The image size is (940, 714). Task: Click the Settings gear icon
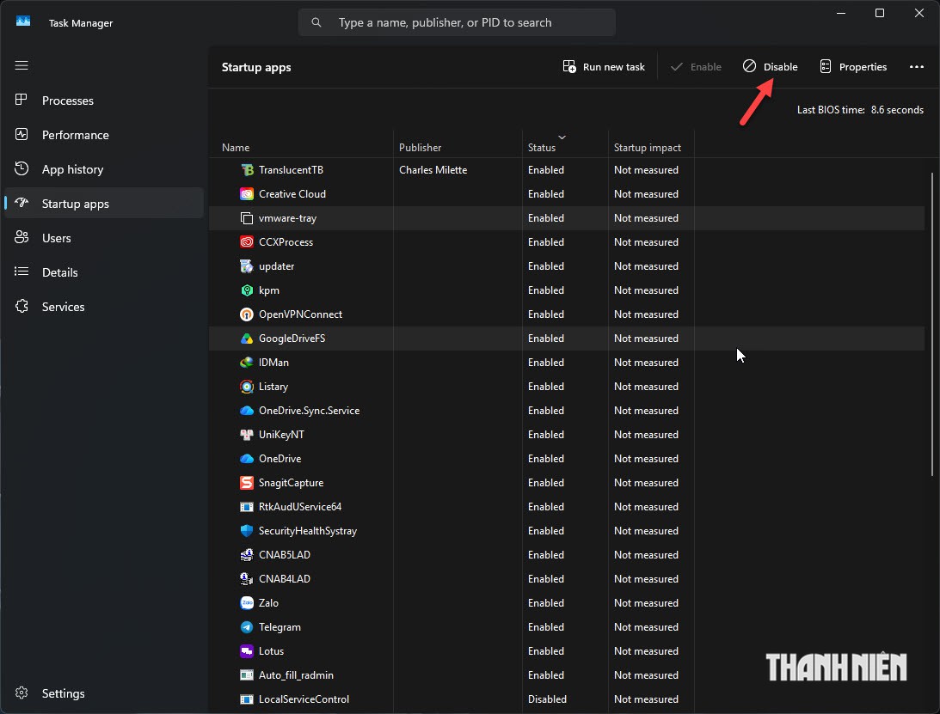click(22, 693)
